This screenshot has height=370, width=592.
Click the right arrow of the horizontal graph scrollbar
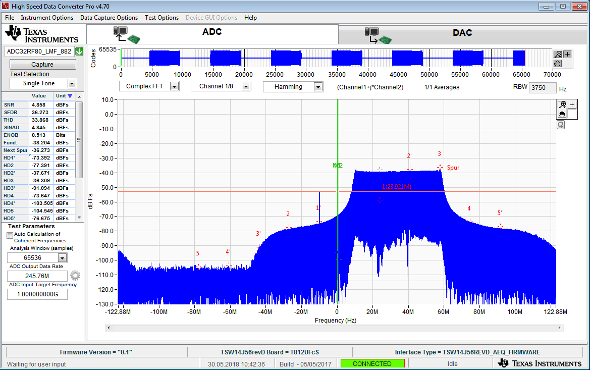[x=560, y=328]
